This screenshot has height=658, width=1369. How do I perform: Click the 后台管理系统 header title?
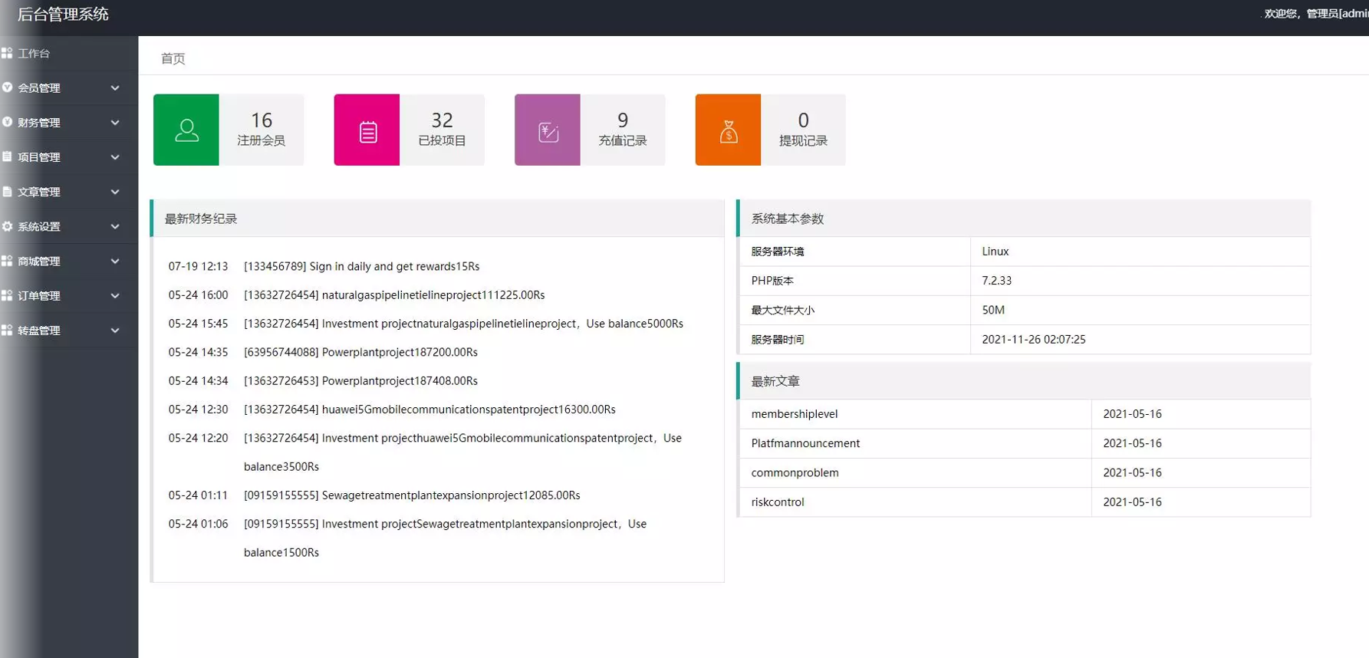click(63, 15)
